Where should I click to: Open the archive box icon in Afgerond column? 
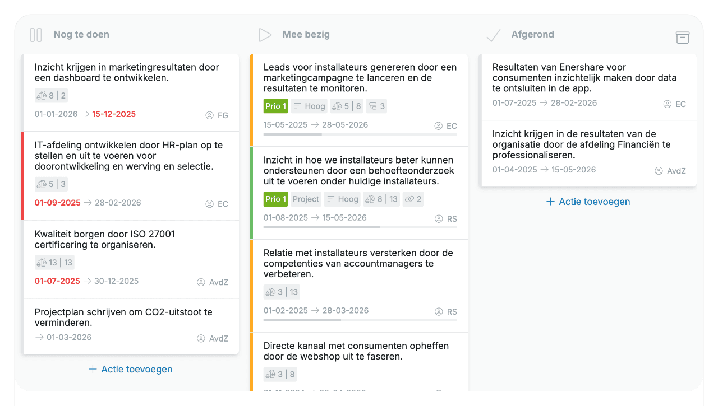[x=682, y=38]
